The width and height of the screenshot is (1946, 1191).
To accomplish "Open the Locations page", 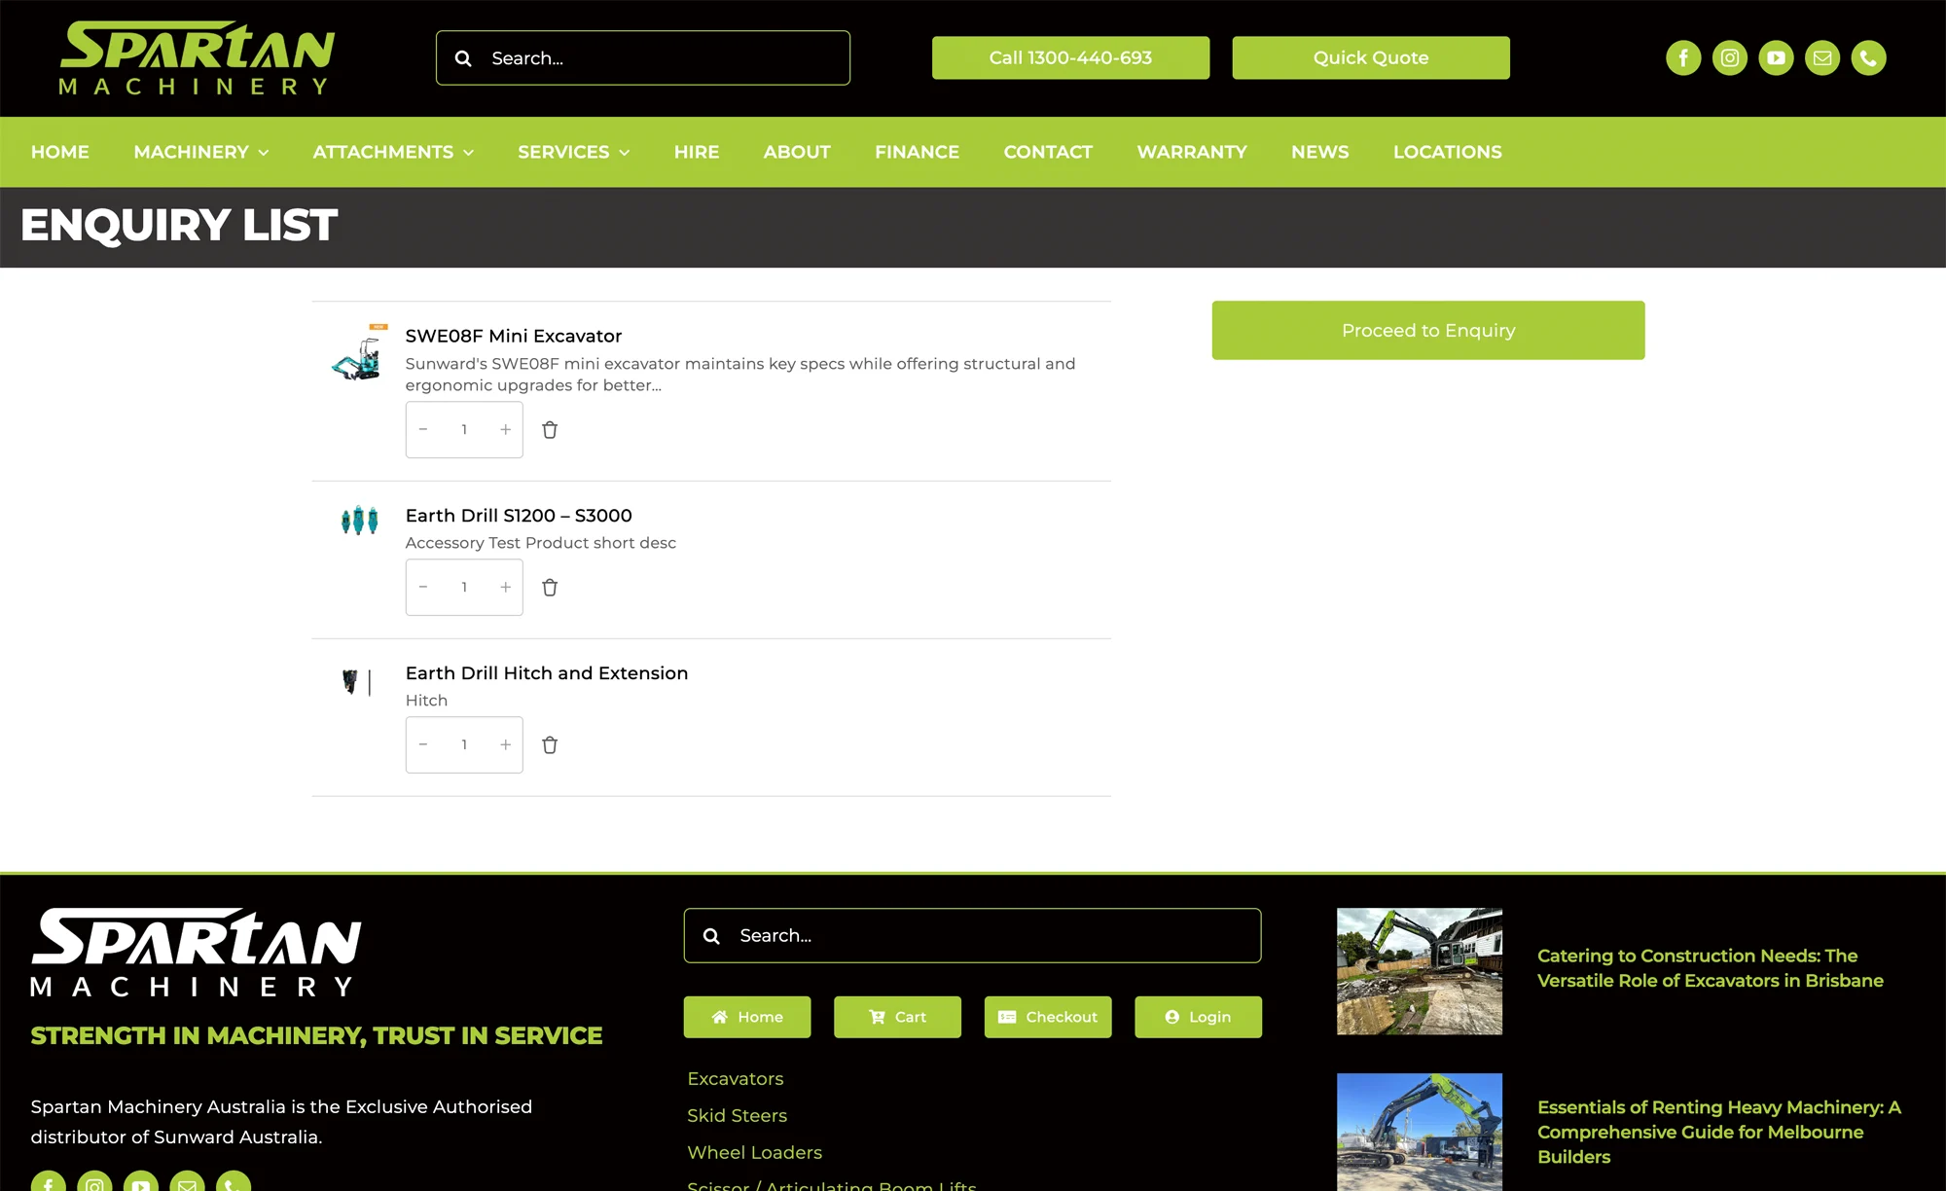I will pos(1448,152).
